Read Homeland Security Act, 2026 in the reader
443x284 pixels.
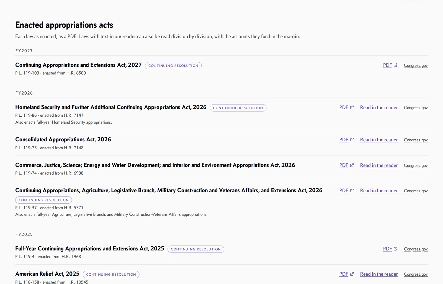click(x=379, y=108)
